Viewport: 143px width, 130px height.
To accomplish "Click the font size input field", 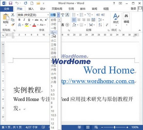I will pyautogui.click(x=54, y=15).
